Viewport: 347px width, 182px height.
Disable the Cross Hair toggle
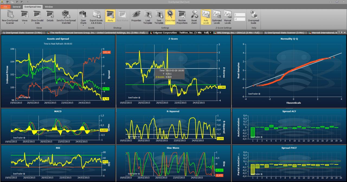[170, 17]
